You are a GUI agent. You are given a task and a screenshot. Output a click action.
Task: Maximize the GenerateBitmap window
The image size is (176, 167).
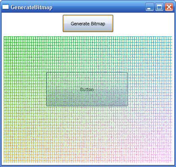pyautogui.click(x=159, y=7)
